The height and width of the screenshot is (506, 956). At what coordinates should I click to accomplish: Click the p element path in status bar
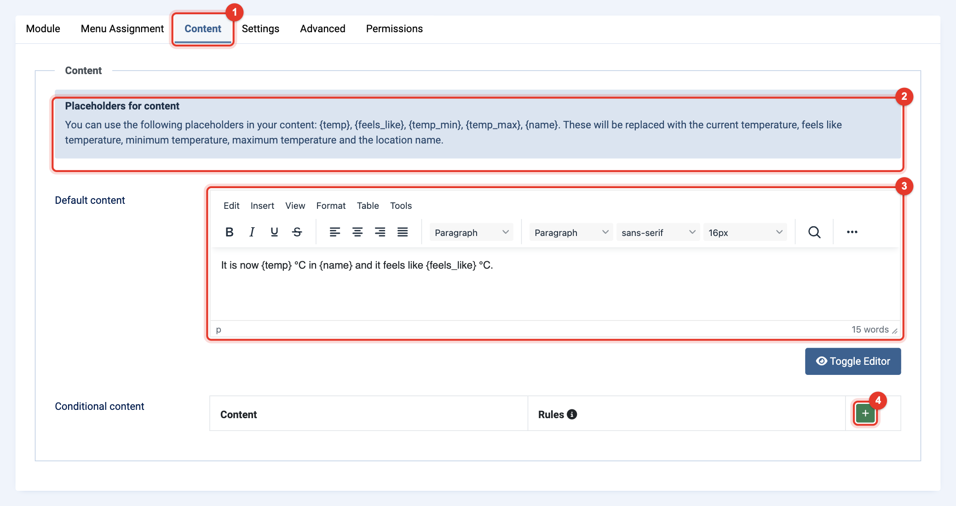point(219,330)
